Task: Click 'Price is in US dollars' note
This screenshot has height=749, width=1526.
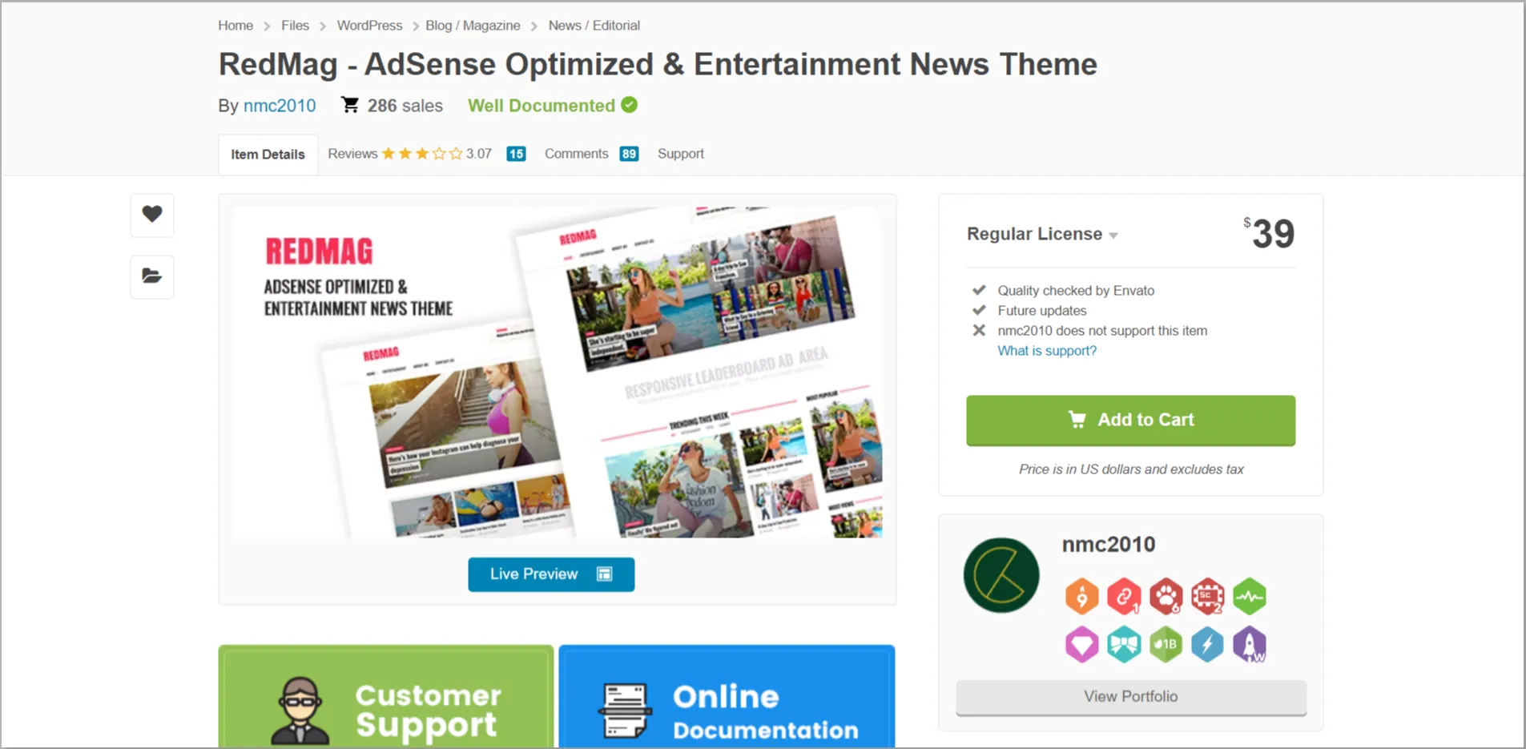Action: 1131,469
